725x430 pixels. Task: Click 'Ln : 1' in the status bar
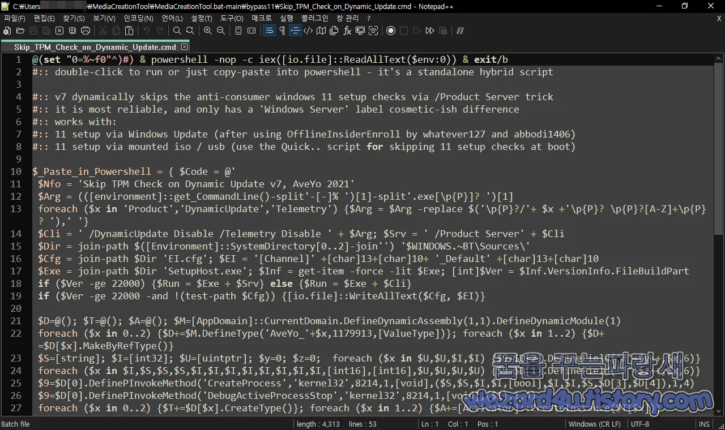429,424
